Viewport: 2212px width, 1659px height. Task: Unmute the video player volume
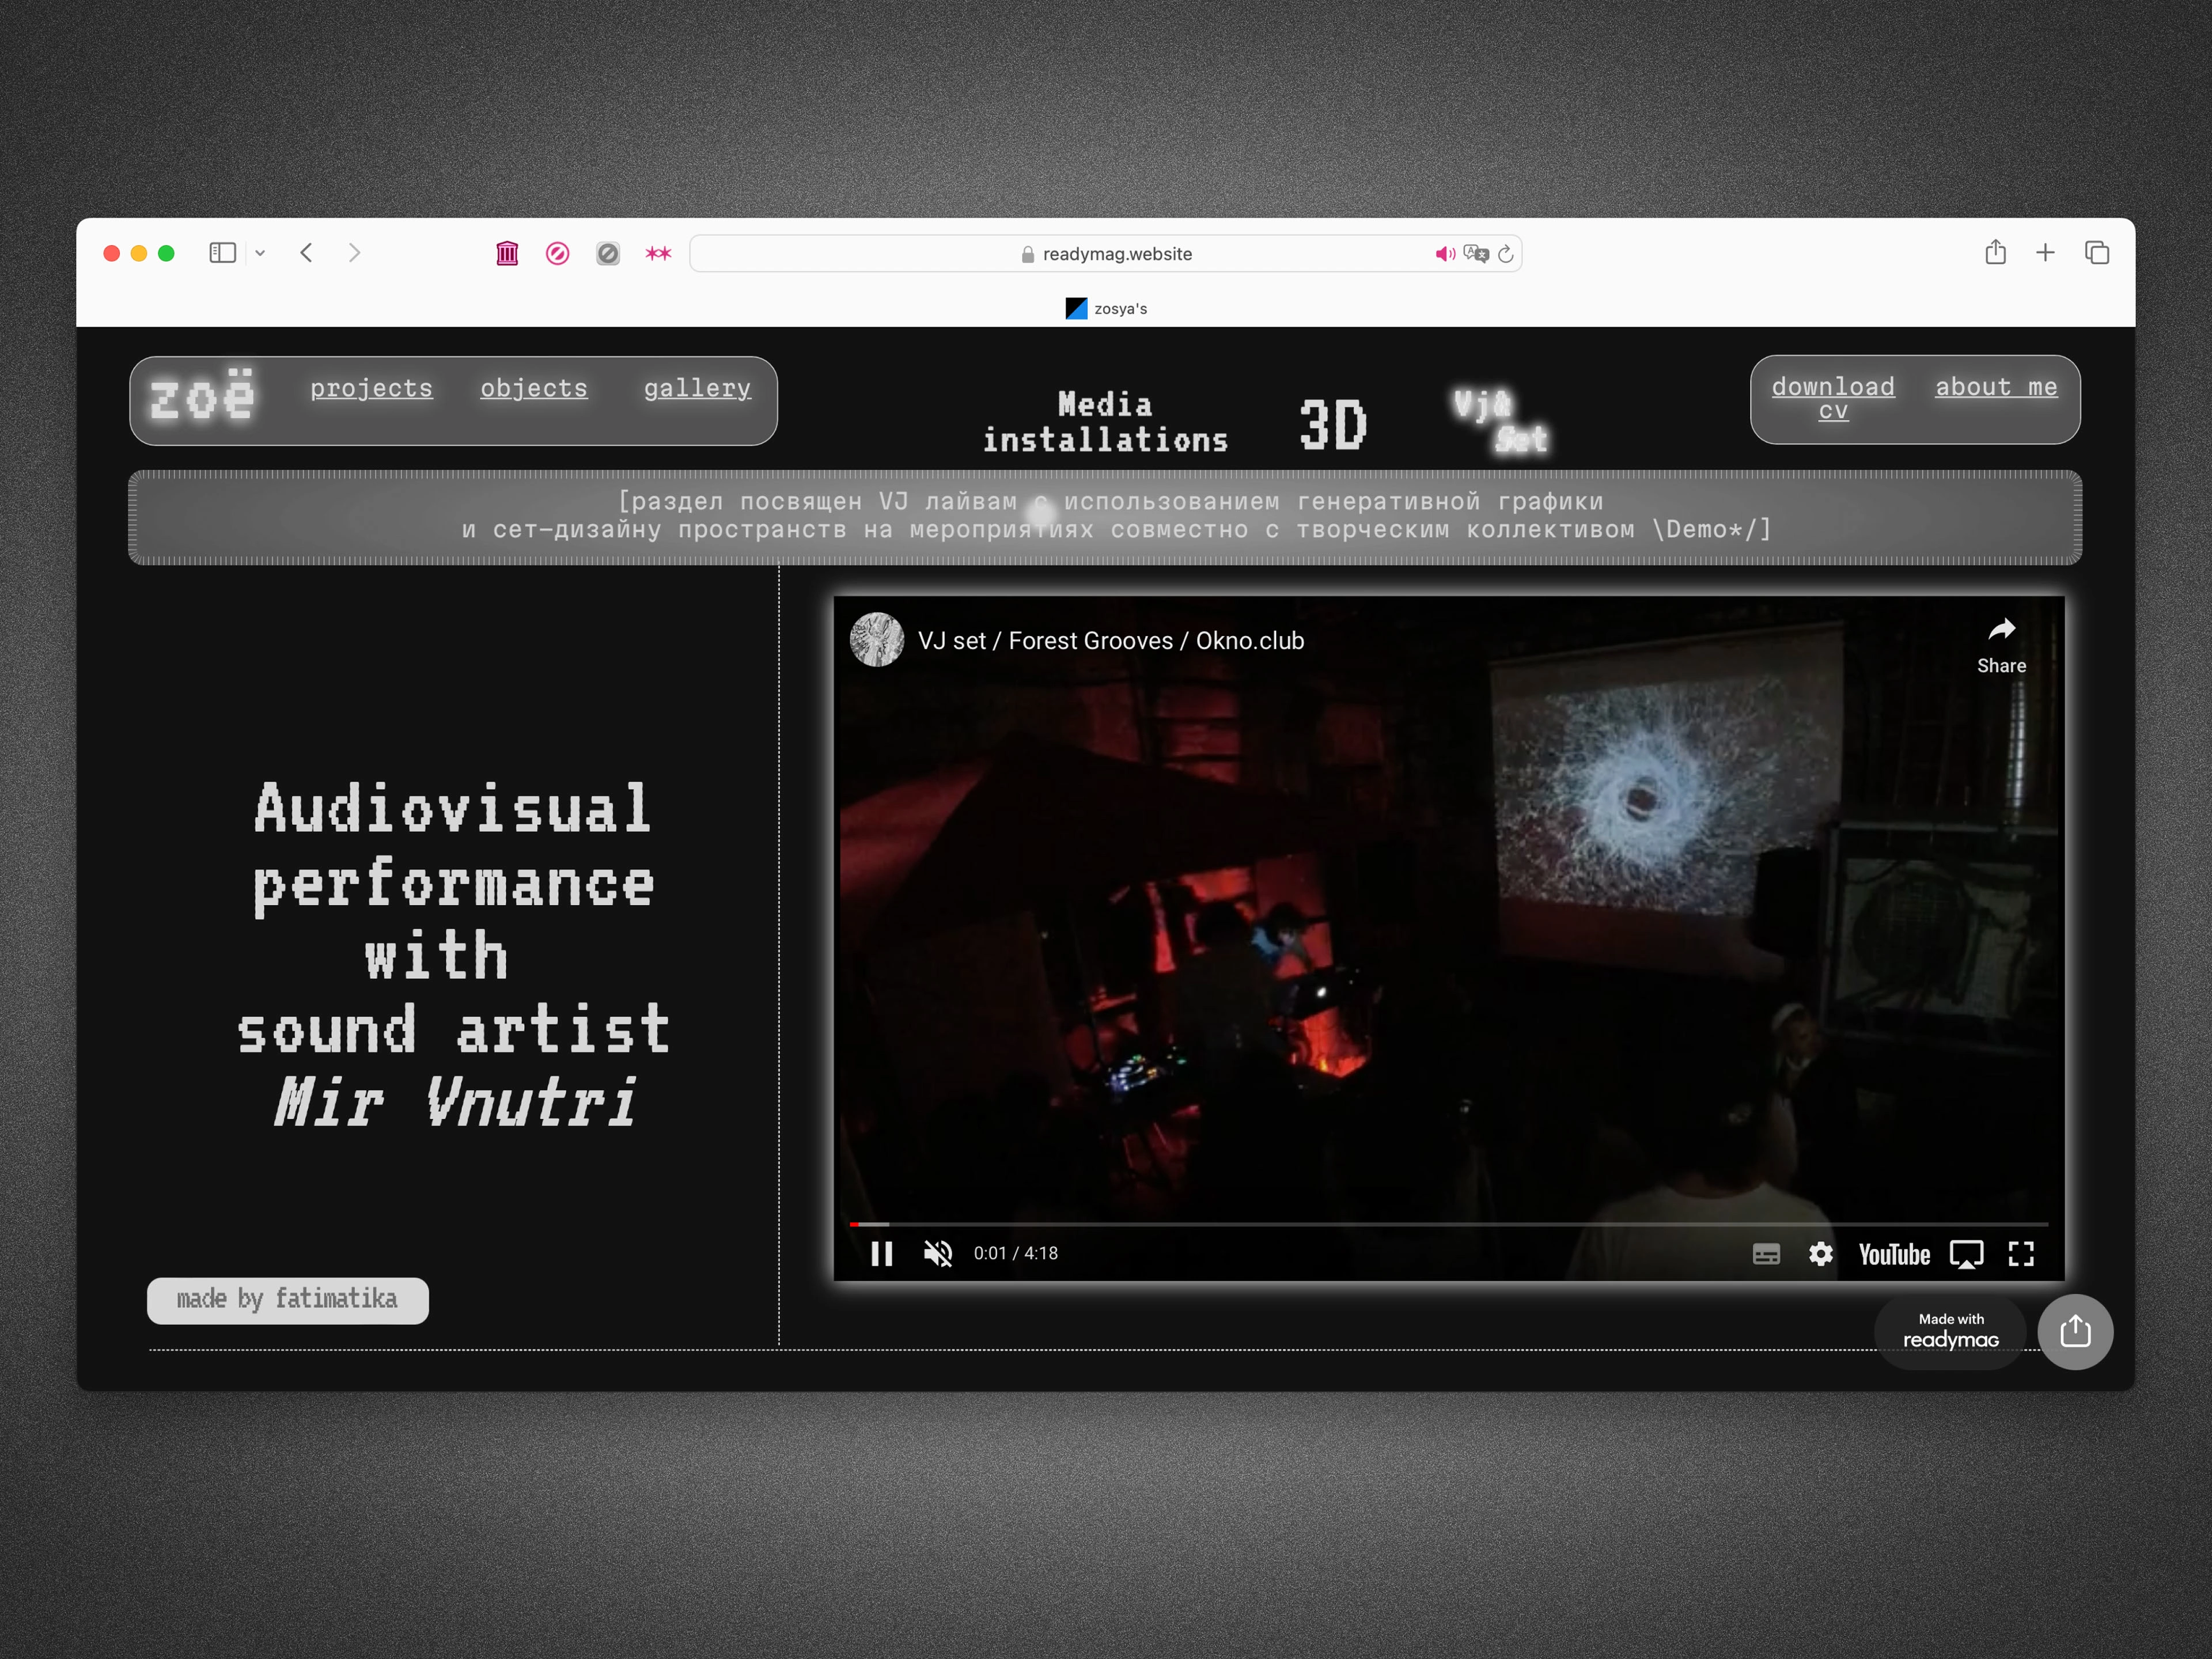click(938, 1254)
